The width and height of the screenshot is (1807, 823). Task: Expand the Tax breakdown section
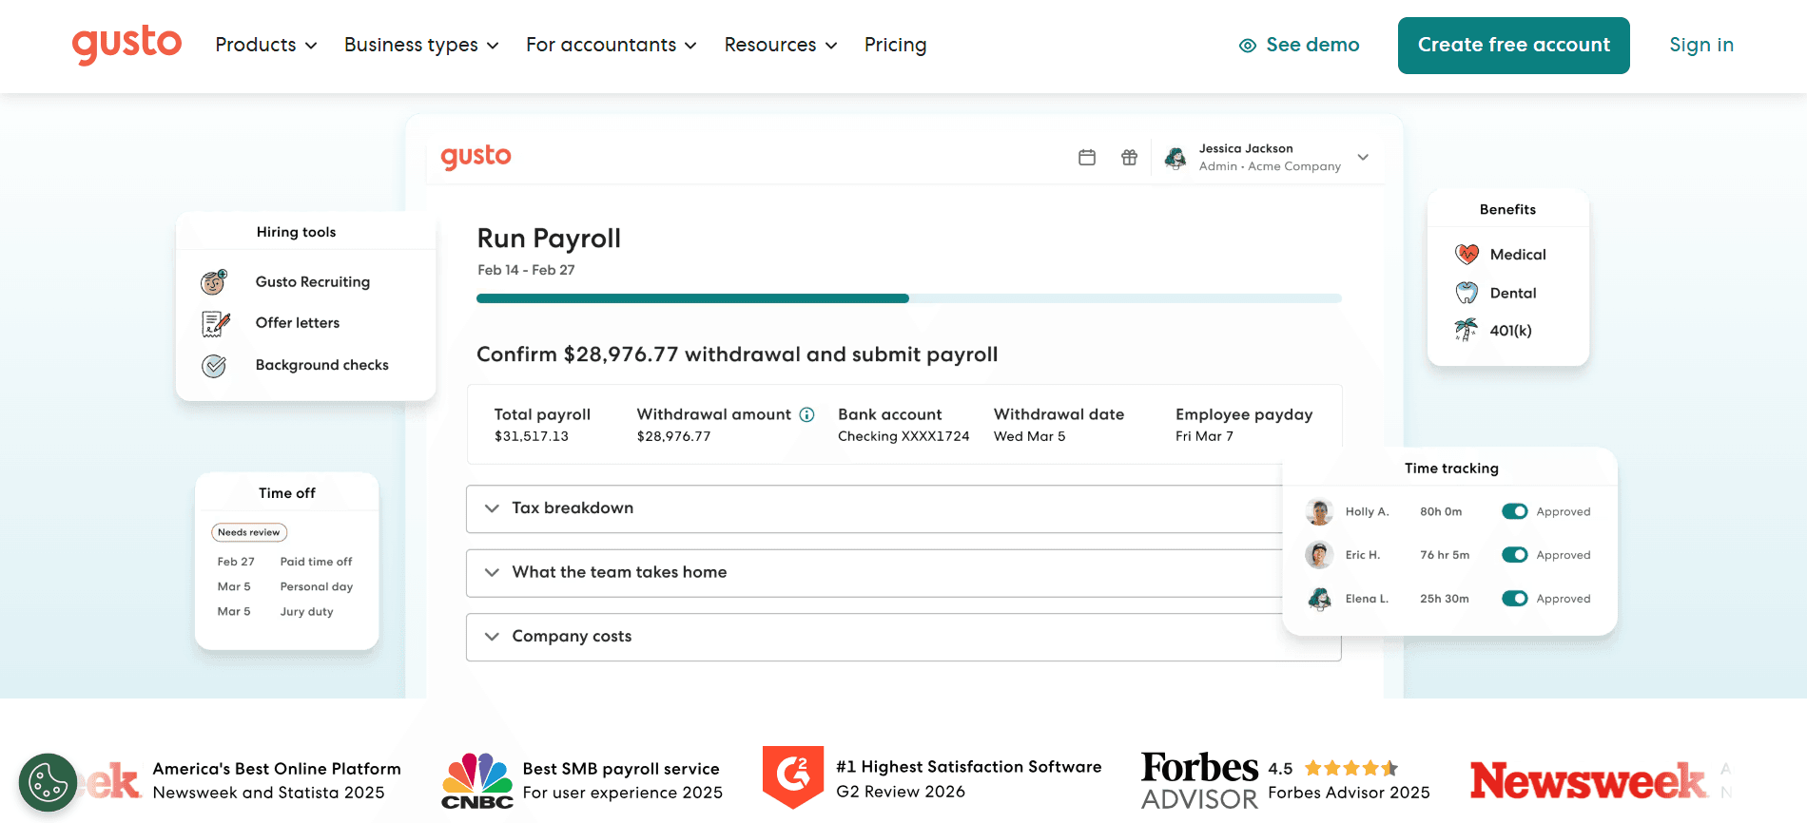tap(874, 509)
